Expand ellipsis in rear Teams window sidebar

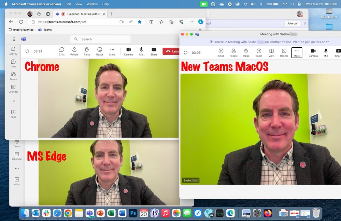[17, 168]
